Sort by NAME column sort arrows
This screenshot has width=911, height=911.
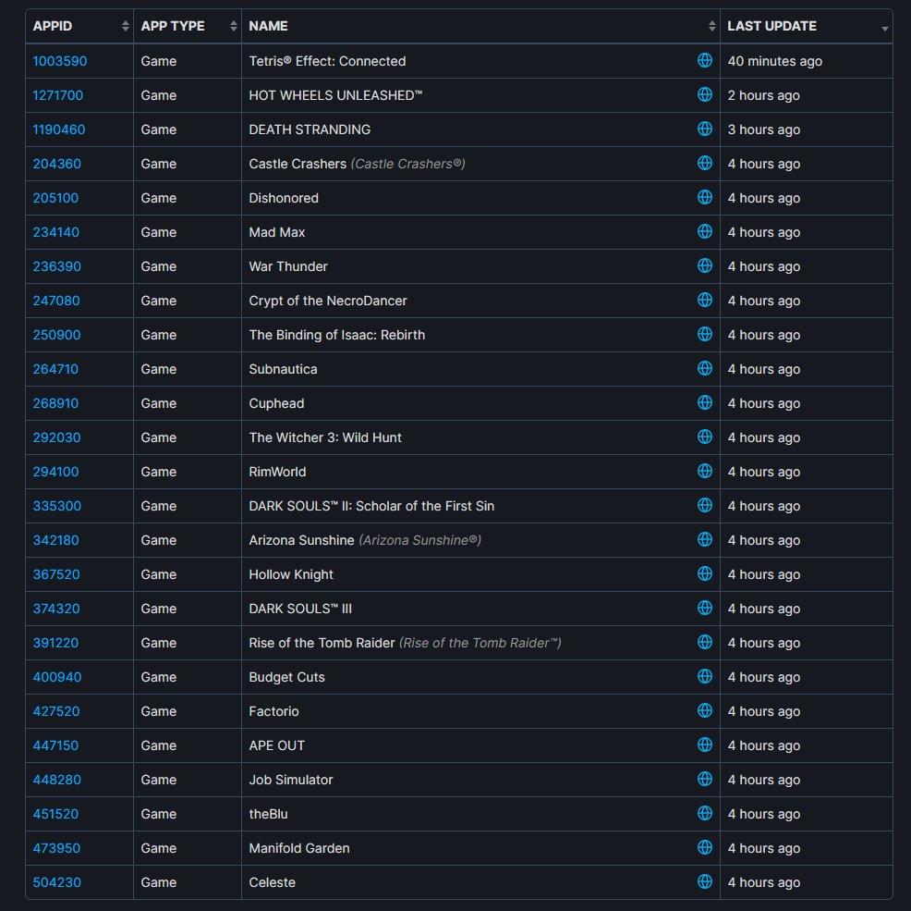(711, 26)
